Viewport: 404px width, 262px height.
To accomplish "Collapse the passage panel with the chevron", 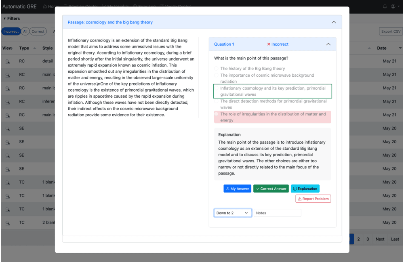I will tap(334, 22).
